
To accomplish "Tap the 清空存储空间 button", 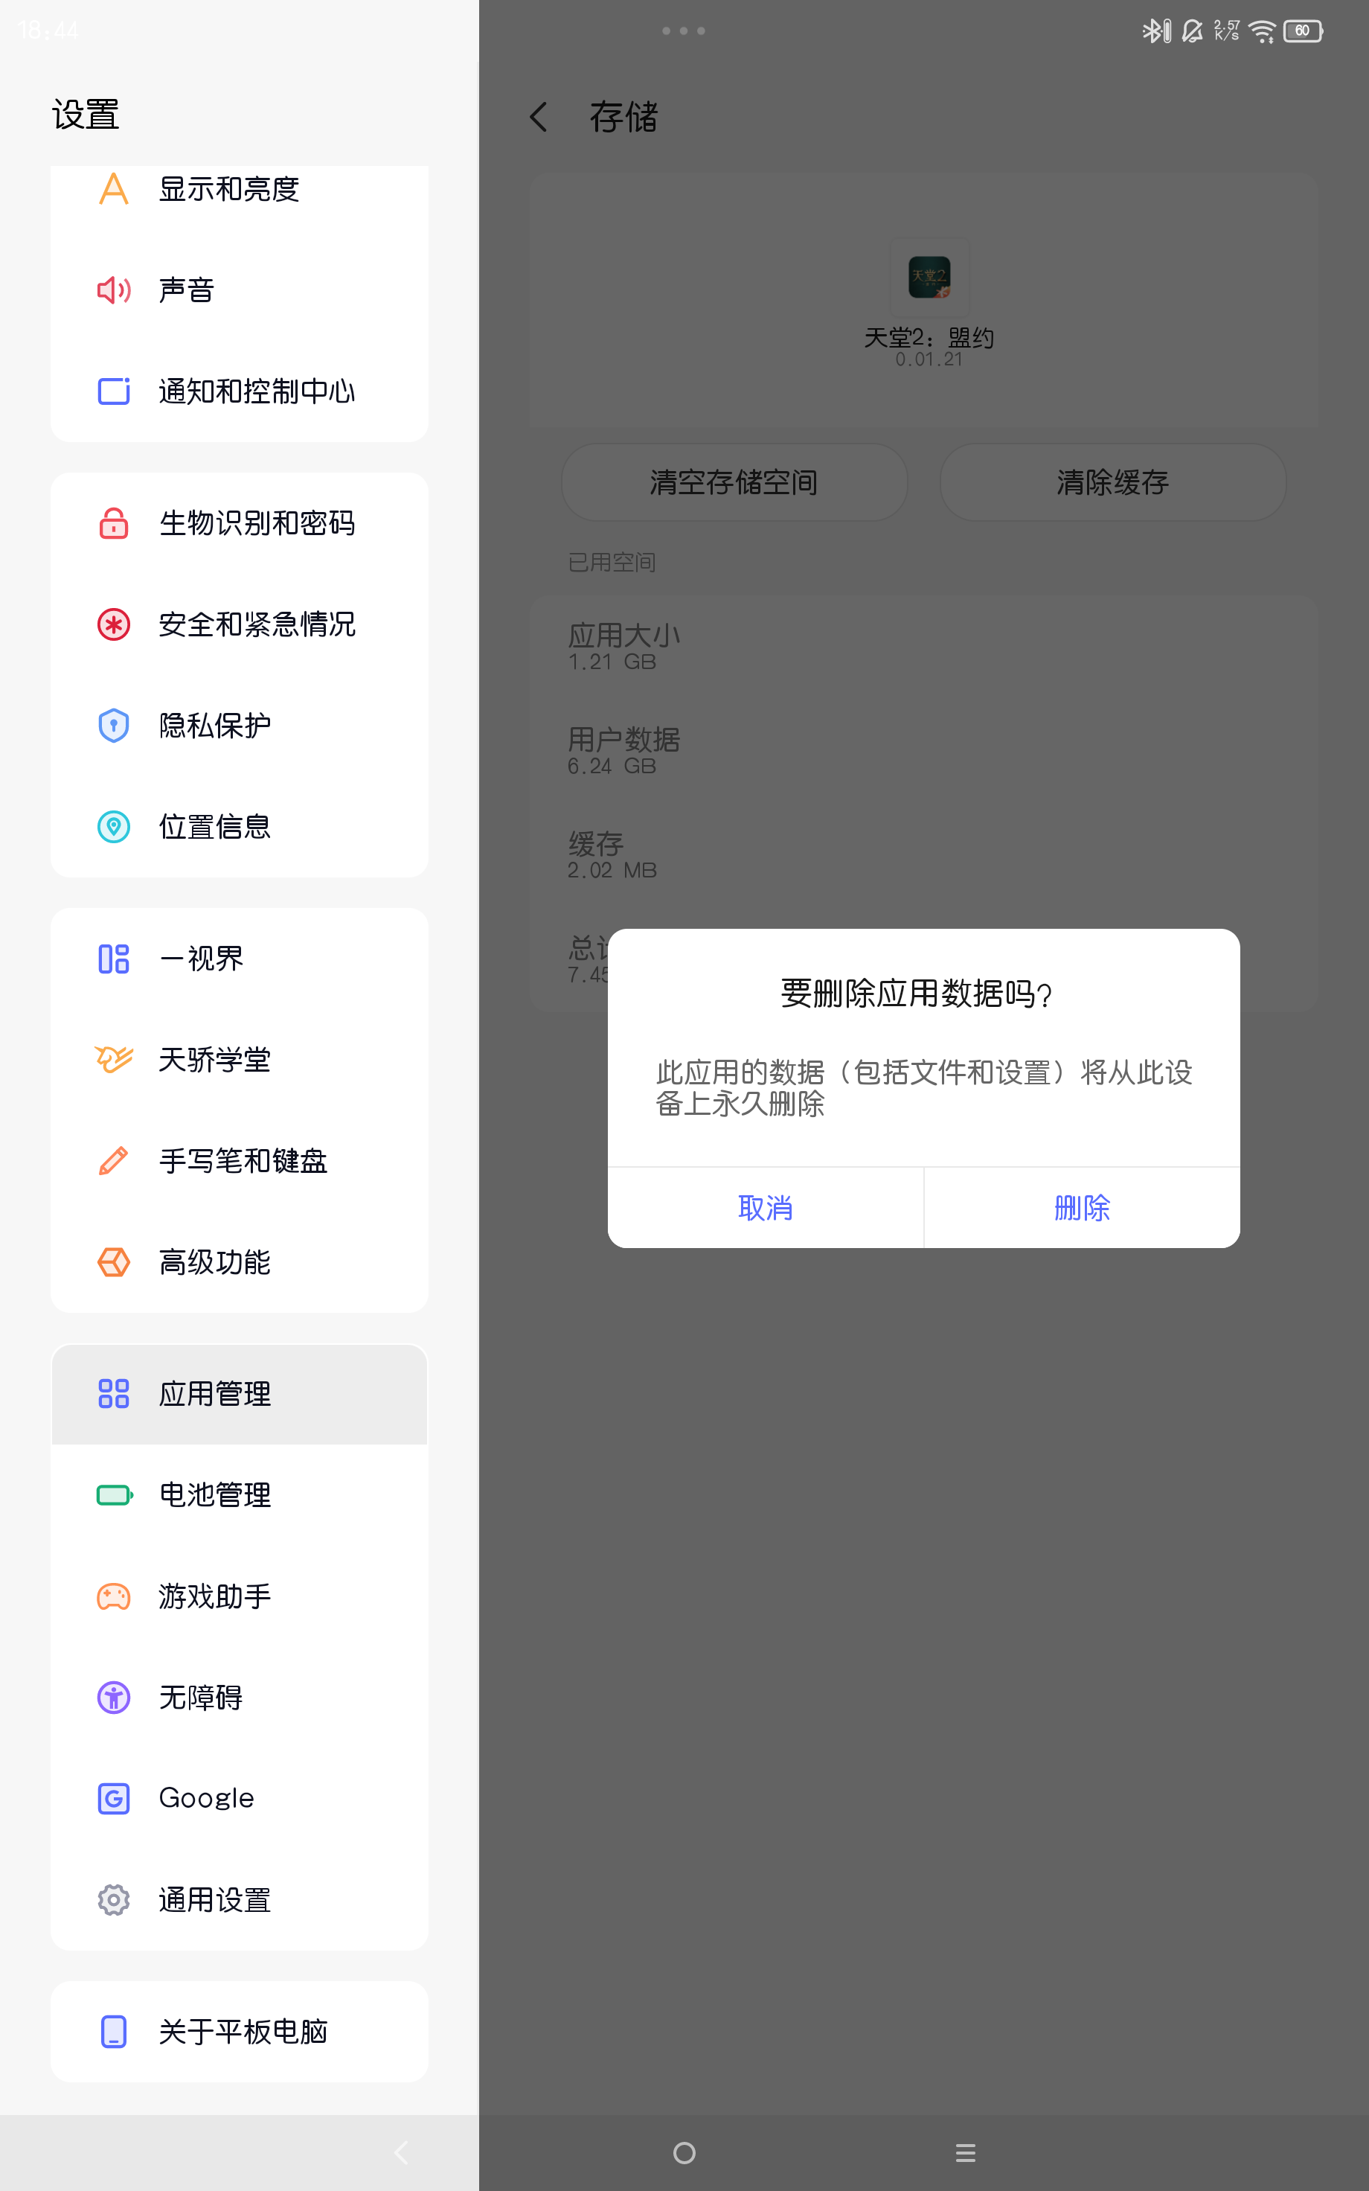I will point(734,482).
